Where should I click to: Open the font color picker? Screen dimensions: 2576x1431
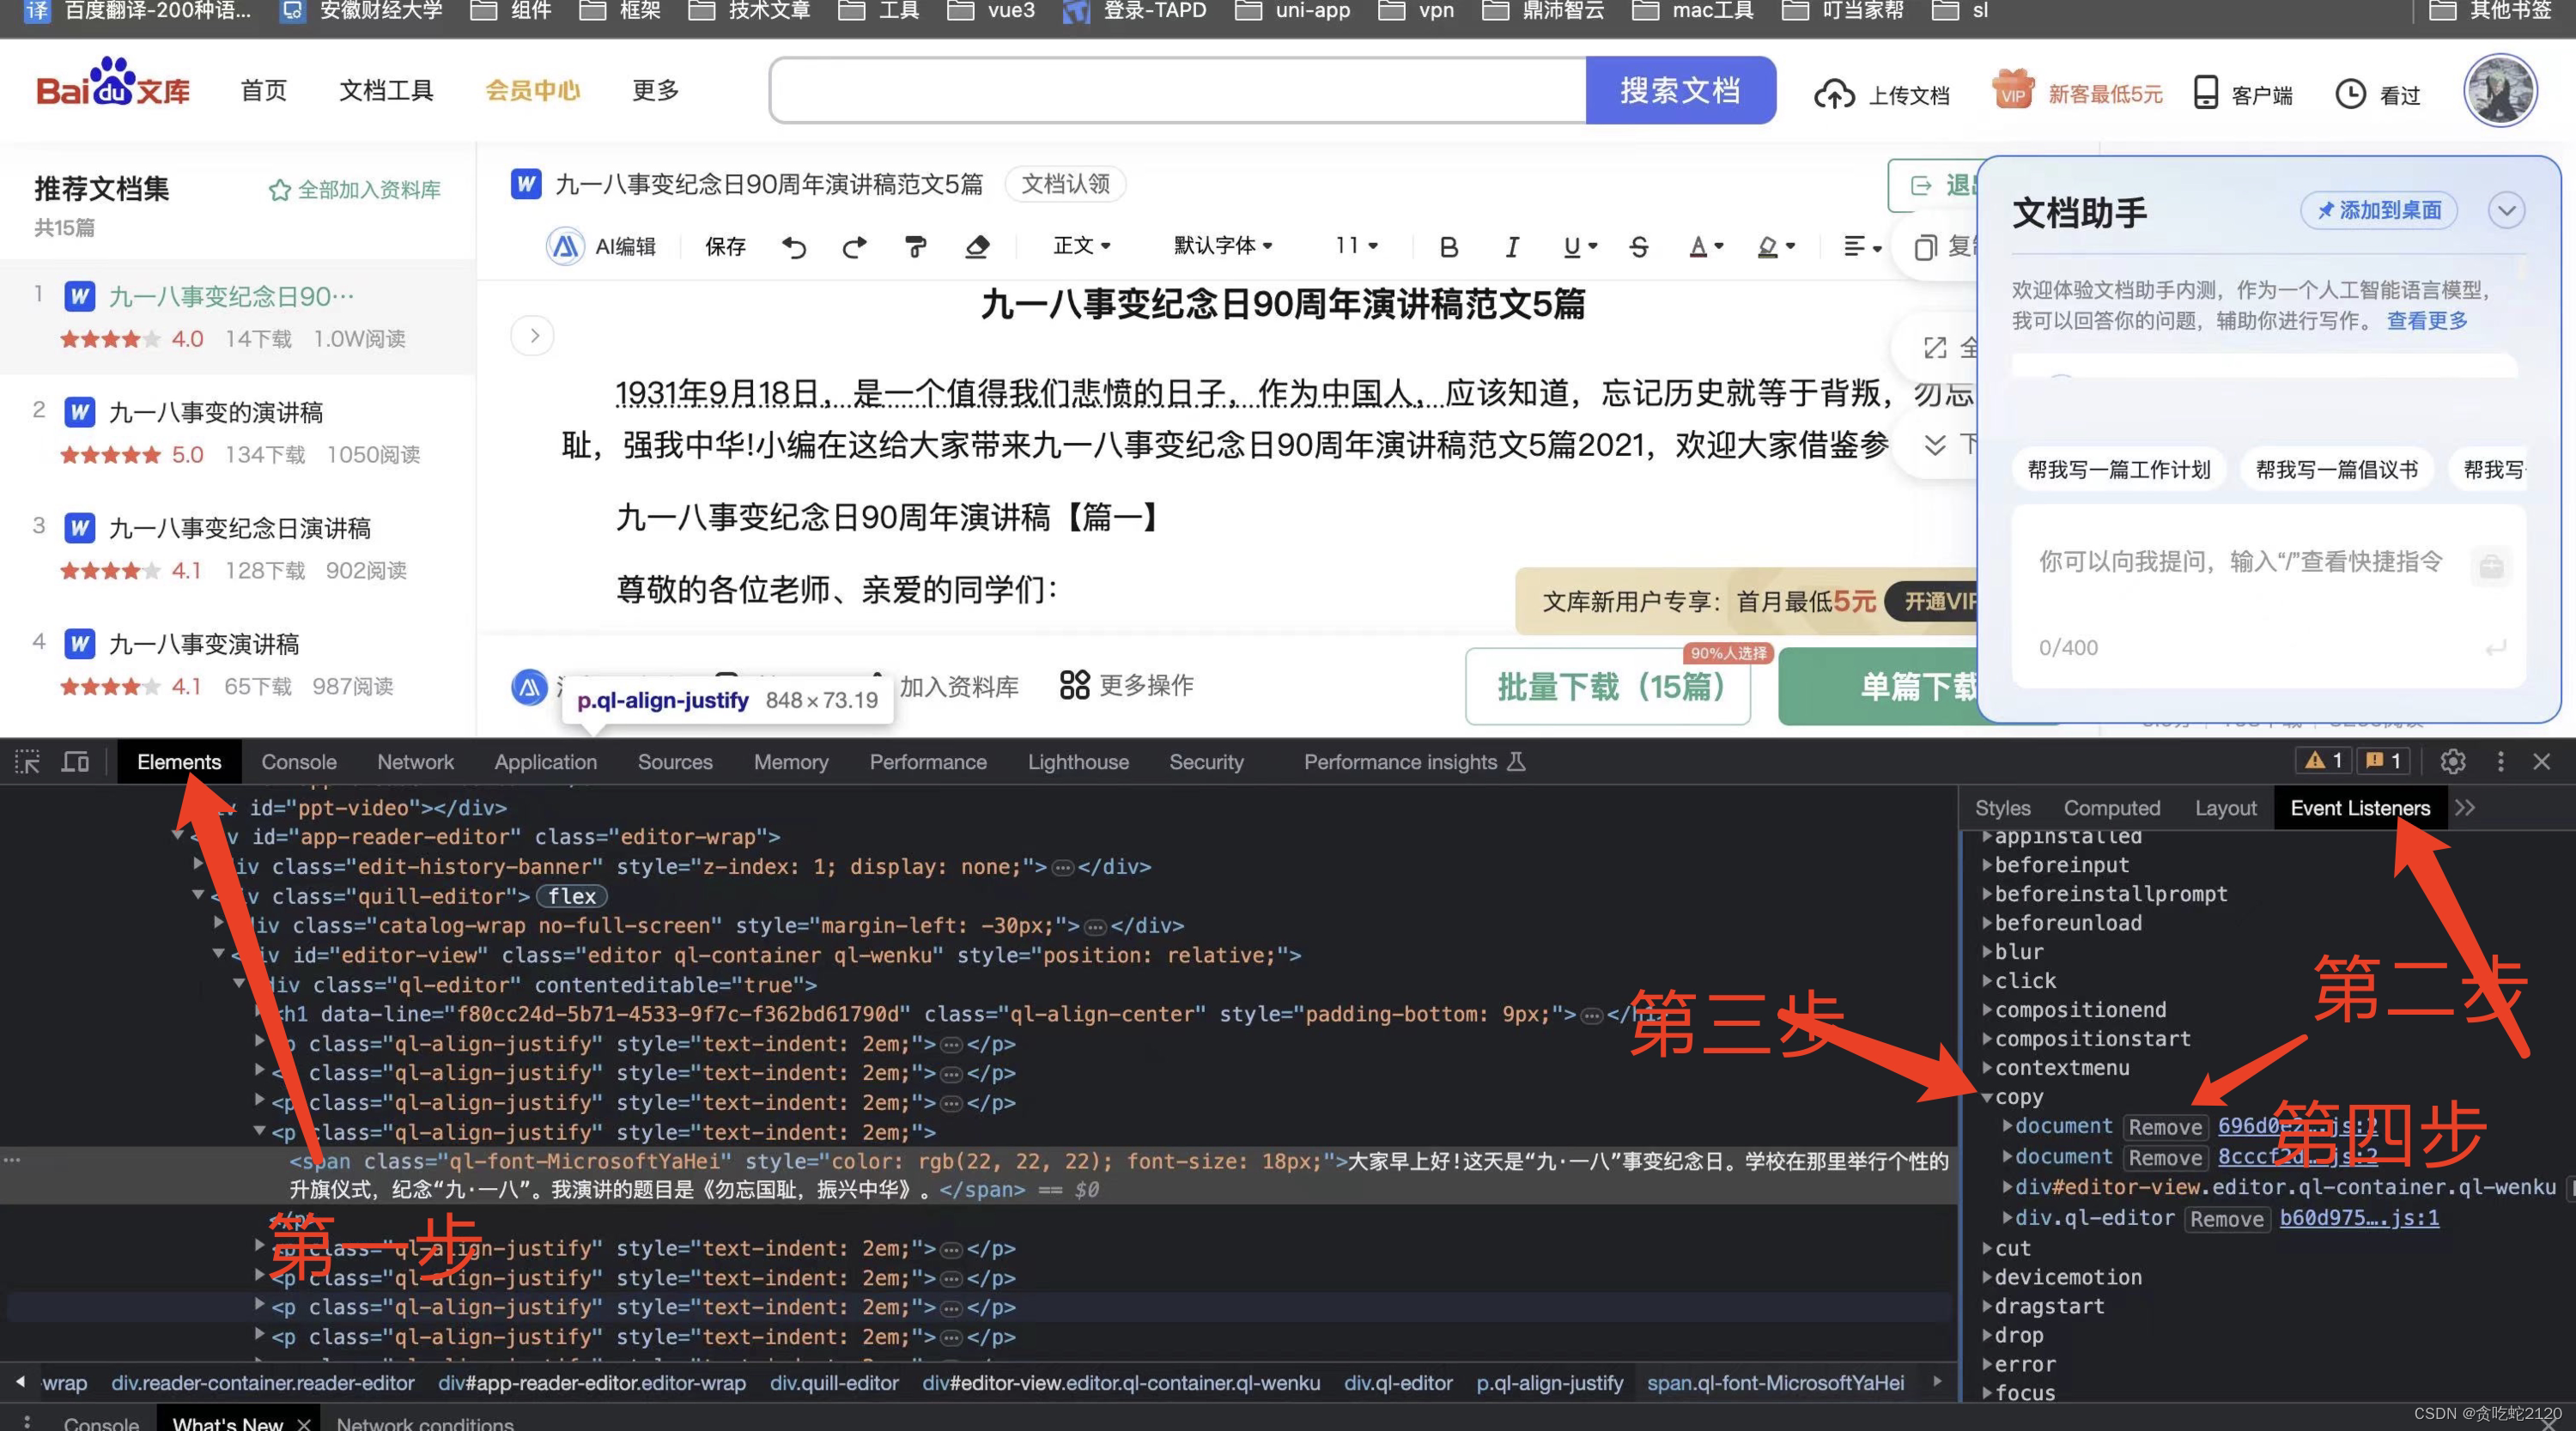(x=1705, y=247)
